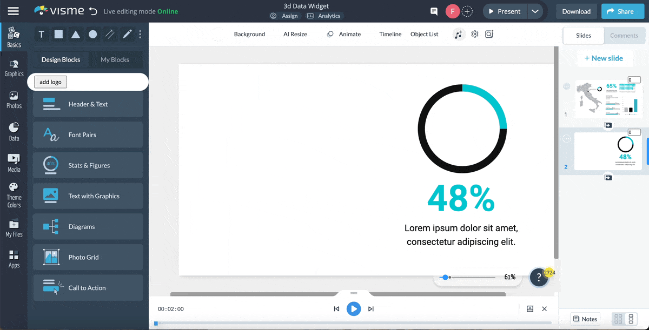The image size is (649, 330).
Task: Select the square shape tool
Action: pos(58,34)
